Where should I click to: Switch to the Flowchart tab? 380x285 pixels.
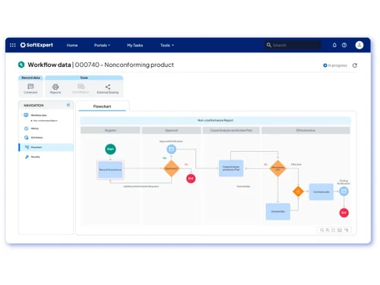pyautogui.click(x=102, y=106)
